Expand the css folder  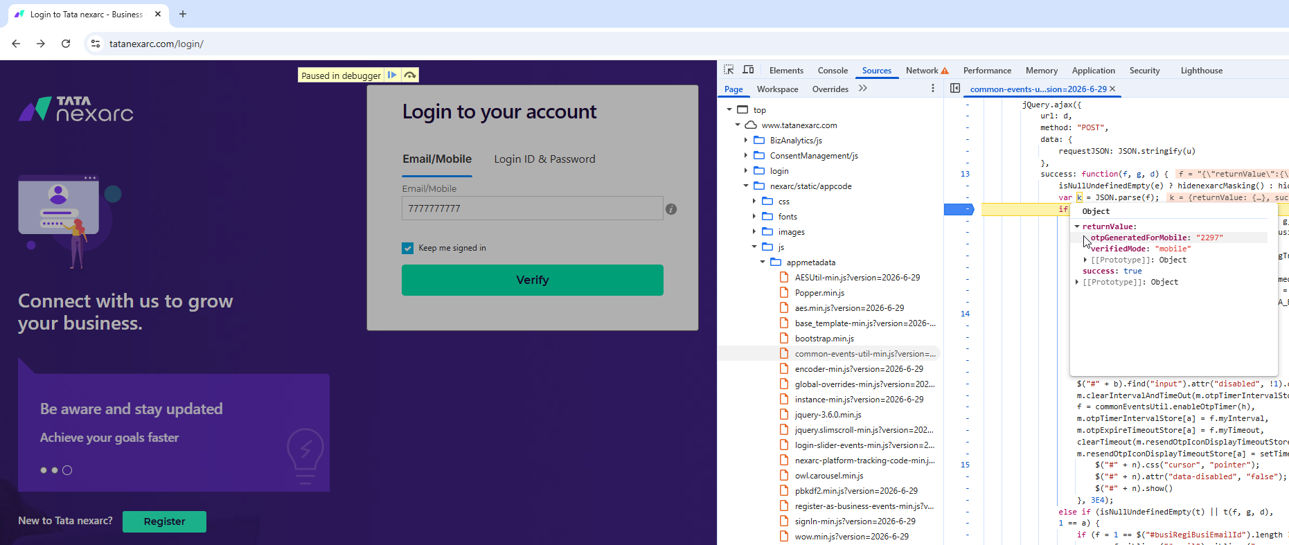point(754,202)
